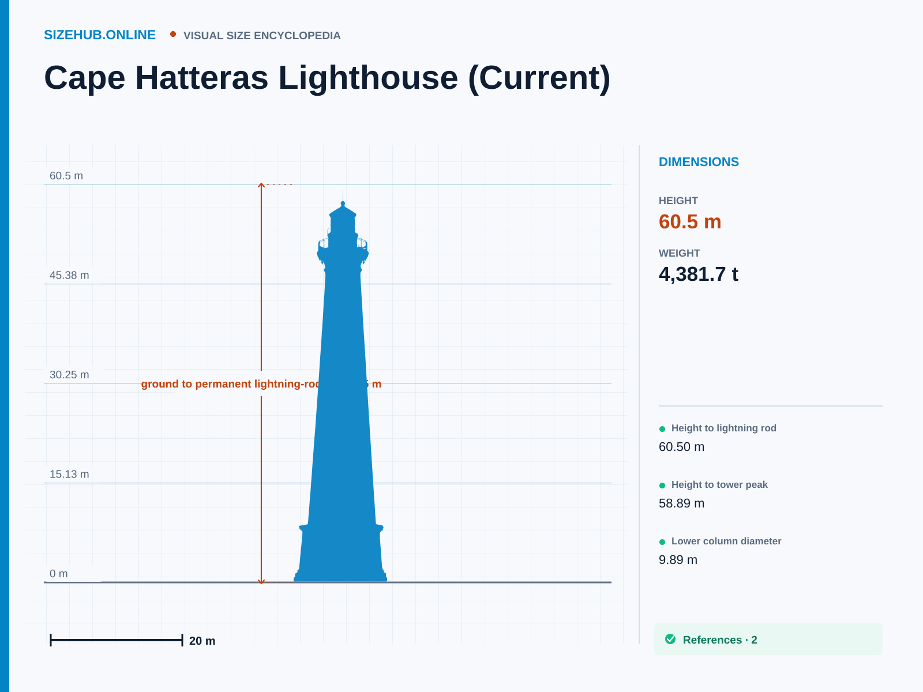Open the References · 2 button
This screenshot has width=923, height=692.
pyautogui.click(x=768, y=639)
